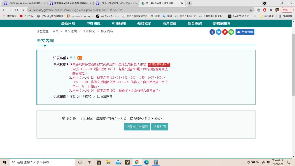Image resolution: width=295 pixels, height=166 pixels.
Task: Open the Chrome three-dot menu
Action: (290, 10)
